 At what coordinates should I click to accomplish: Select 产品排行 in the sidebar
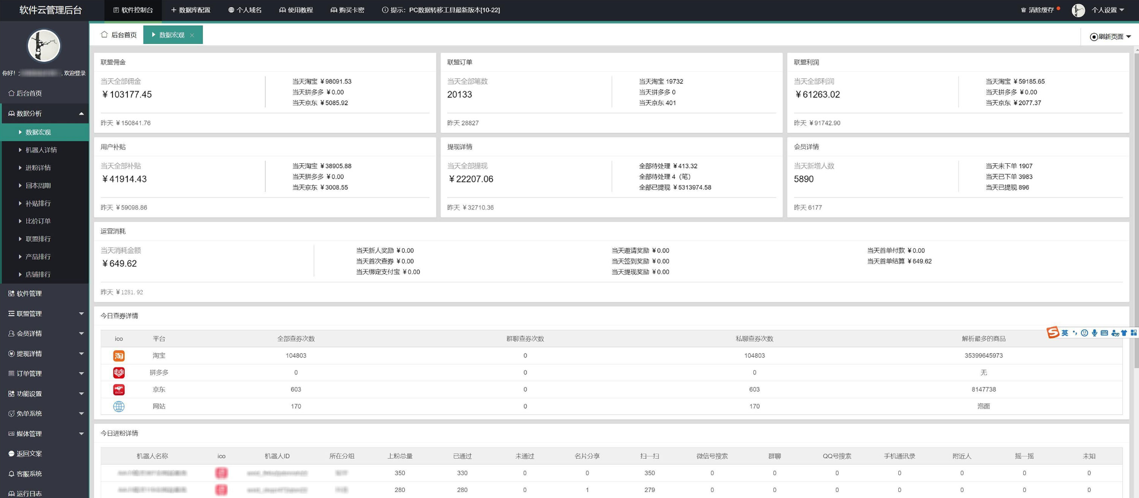[x=45, y=257]
